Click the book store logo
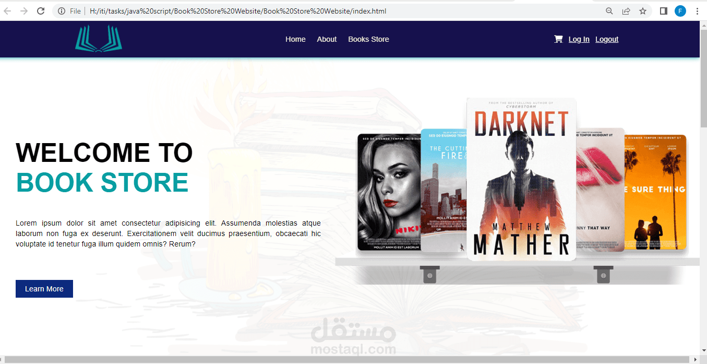 (x=99, y=39)
